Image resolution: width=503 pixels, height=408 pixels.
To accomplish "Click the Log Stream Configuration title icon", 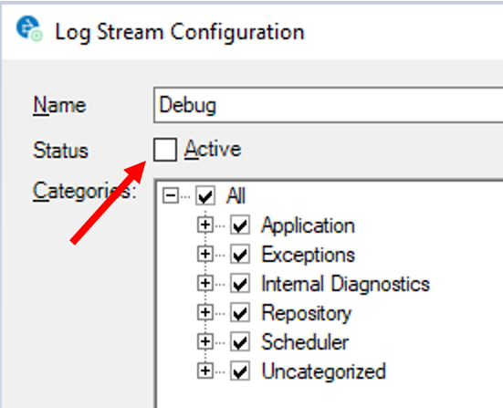I will point(29,29).
